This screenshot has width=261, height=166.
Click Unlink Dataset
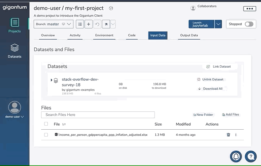[210, 80]
